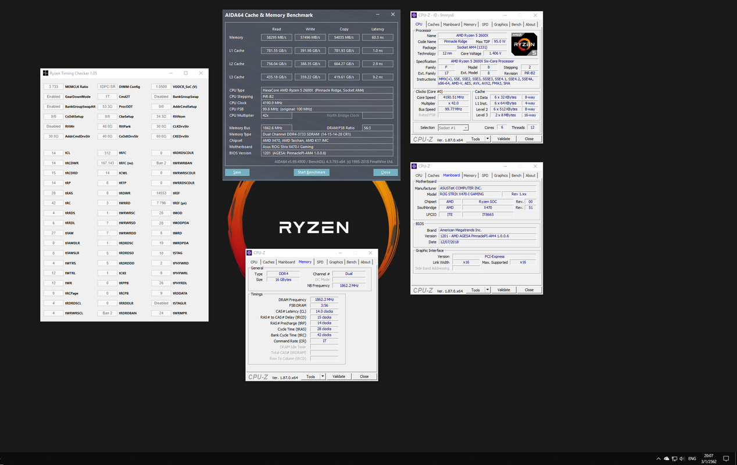Open the volume speaker tray icon
The width and height of the screenshot is (737, 465).
(682, 459)
